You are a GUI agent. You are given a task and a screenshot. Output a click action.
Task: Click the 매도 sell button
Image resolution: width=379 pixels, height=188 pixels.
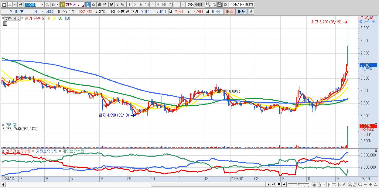pos(241,12)
